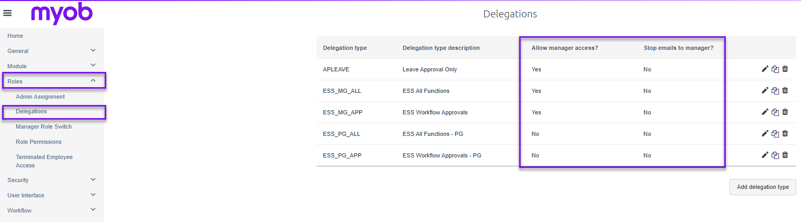801x222 pixels.
Task: Edit the ESS_PG_APP delegation type
Action: [765, 155]
